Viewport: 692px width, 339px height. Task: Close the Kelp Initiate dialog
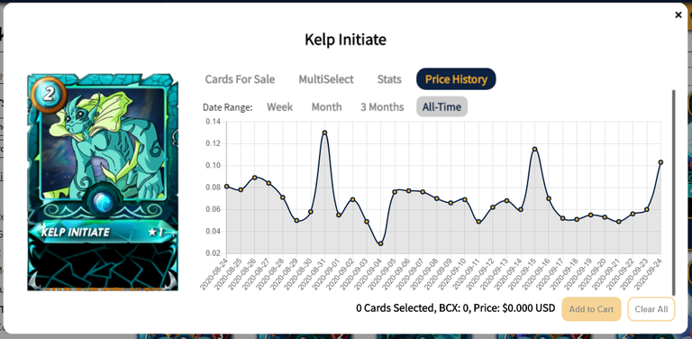[x=678, y=15]
